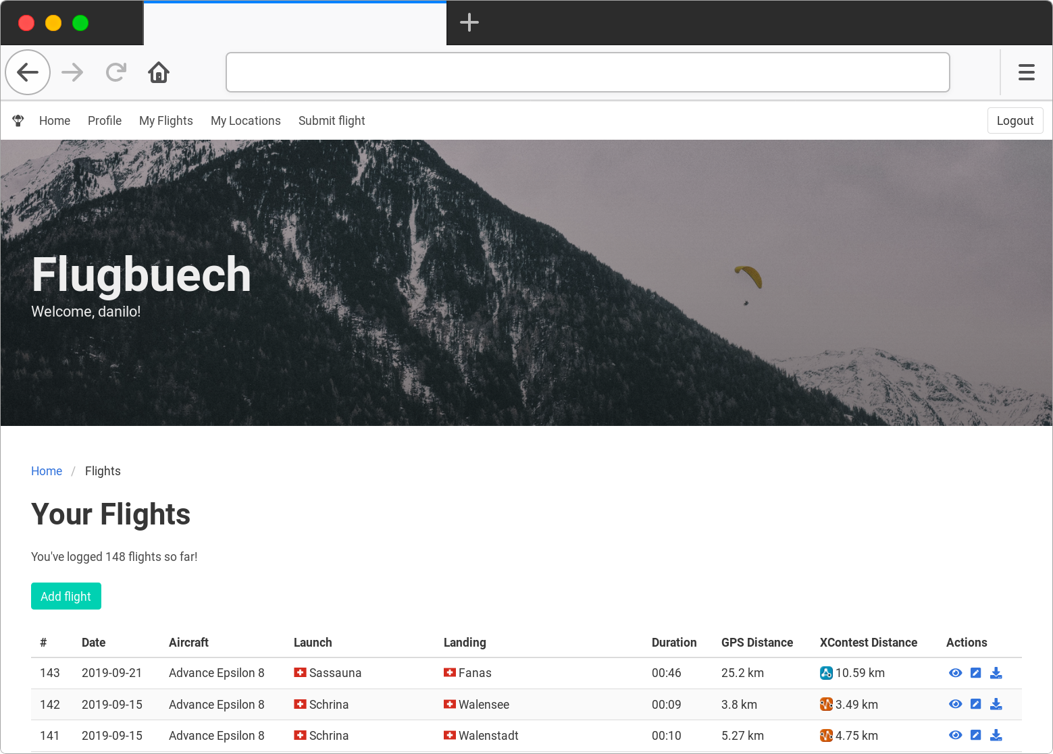This screenshot has height=754, width=1053.
Task: Click inside the browser address bar
Action: [x=588, y=72]
